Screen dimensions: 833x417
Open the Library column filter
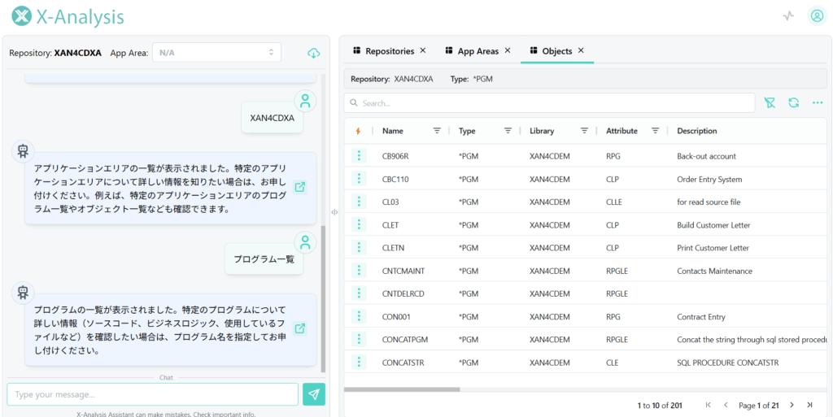click(x=584, y=131)
